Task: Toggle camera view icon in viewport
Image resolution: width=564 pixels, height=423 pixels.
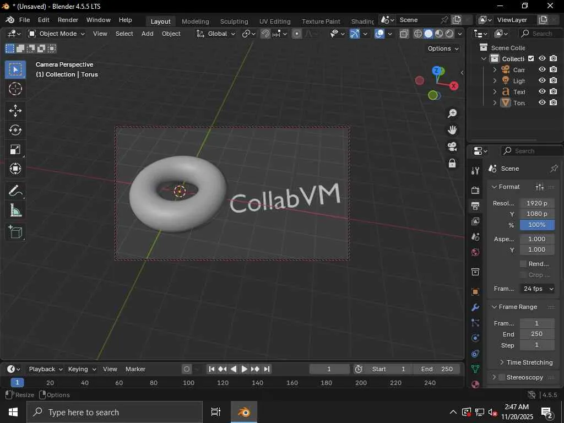Action: click(x=452, y=147)
